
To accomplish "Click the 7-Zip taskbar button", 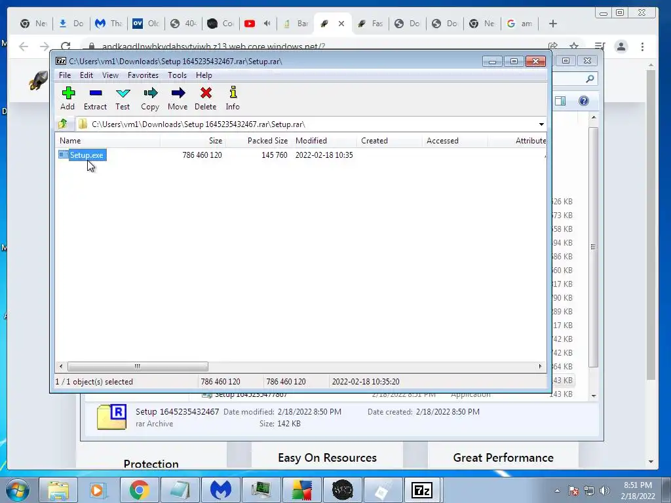I will coord(421,490).
